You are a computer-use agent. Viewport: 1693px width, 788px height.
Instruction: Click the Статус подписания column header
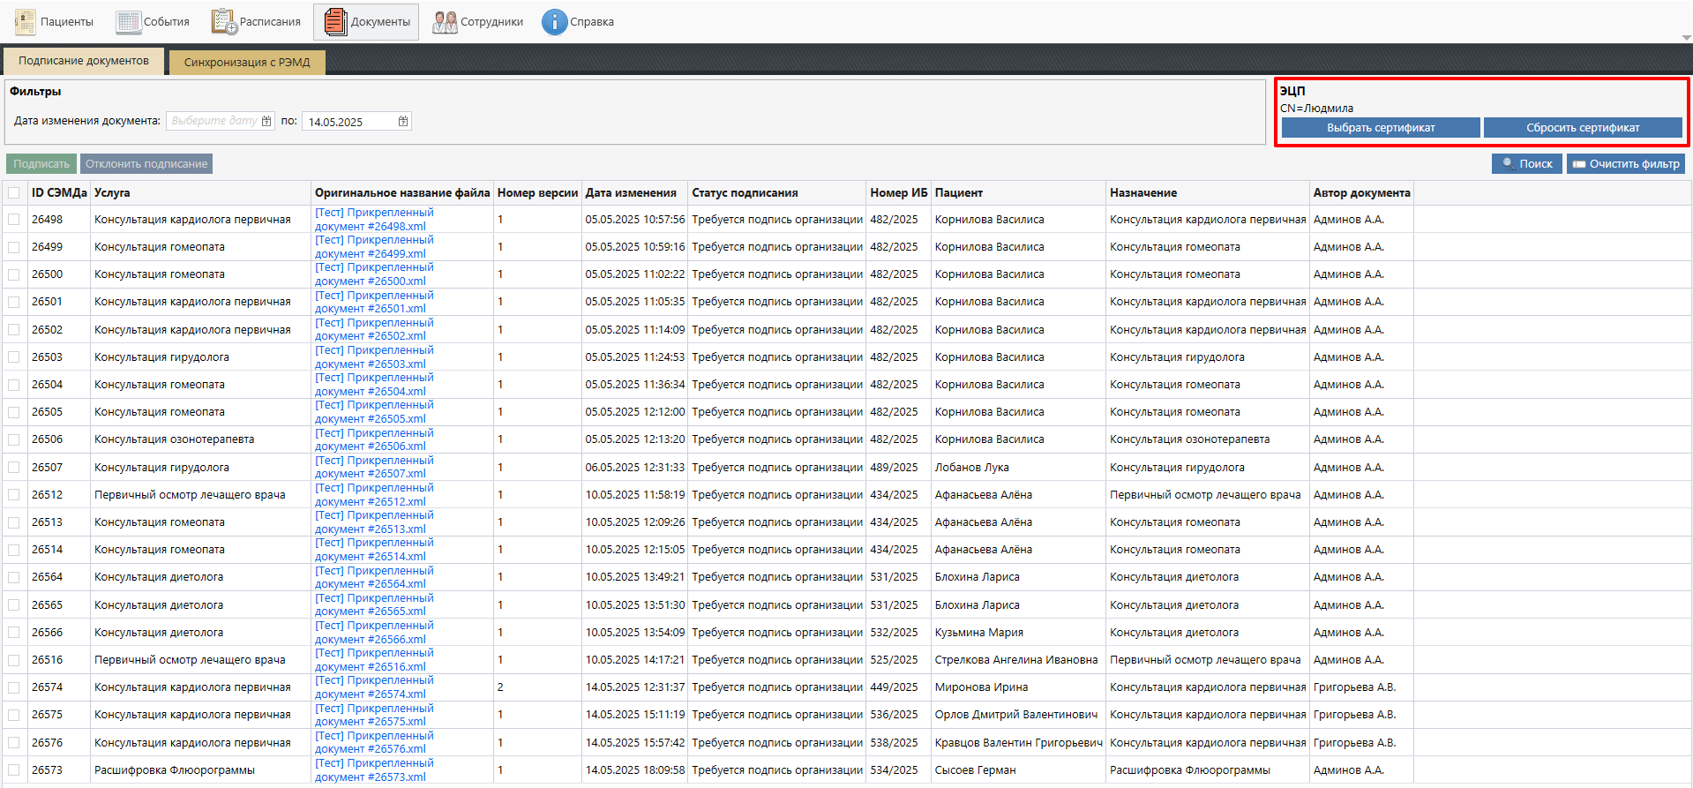[745, 193]
